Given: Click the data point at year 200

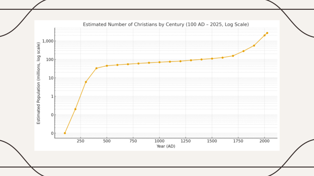Looking at the screenshot, I should (75, 109).
